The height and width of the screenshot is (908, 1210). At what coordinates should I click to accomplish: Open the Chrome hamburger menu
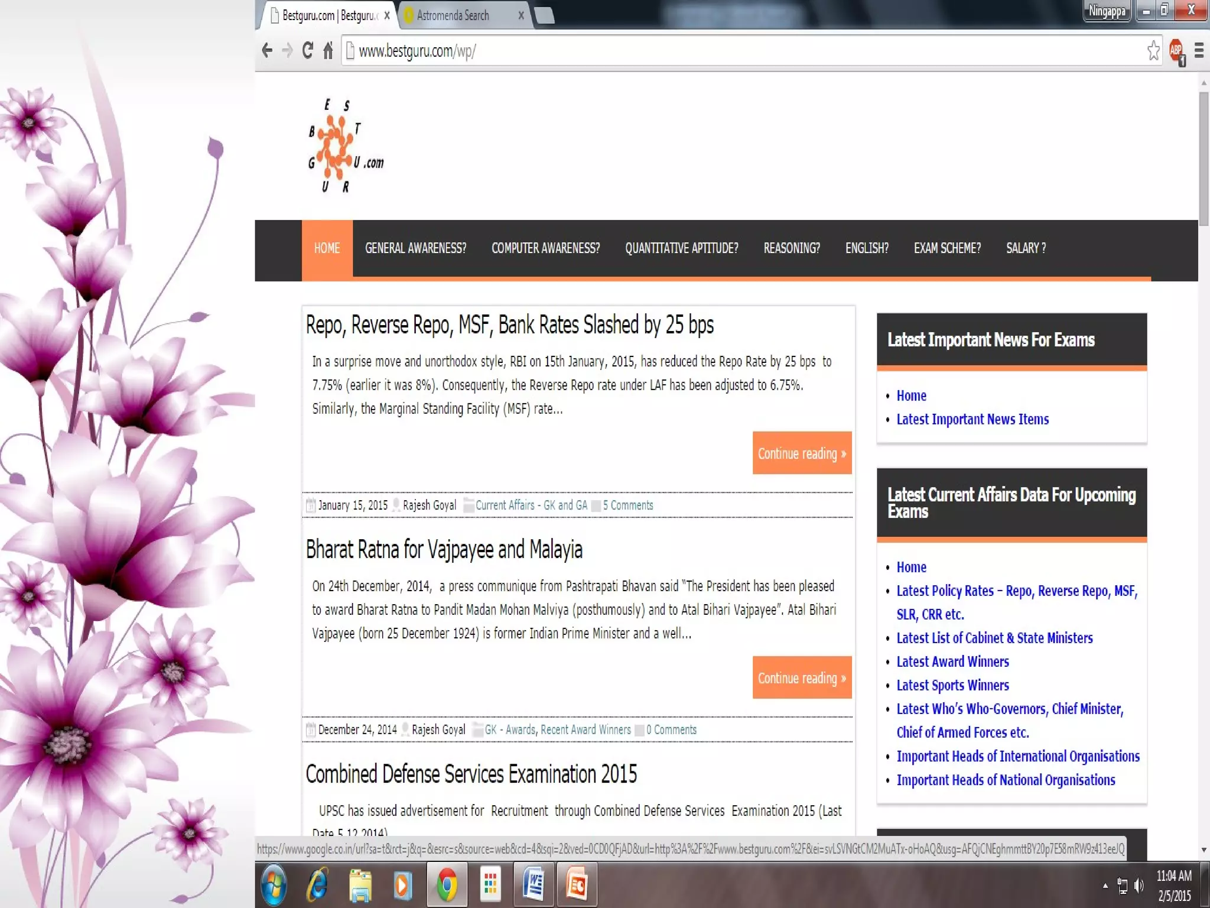(1199, 51)
